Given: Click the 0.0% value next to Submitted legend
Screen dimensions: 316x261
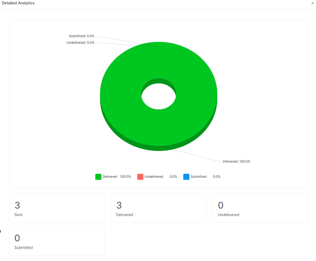Looking at the screenshot, I should pyautogui.click(x=217, y=177).
